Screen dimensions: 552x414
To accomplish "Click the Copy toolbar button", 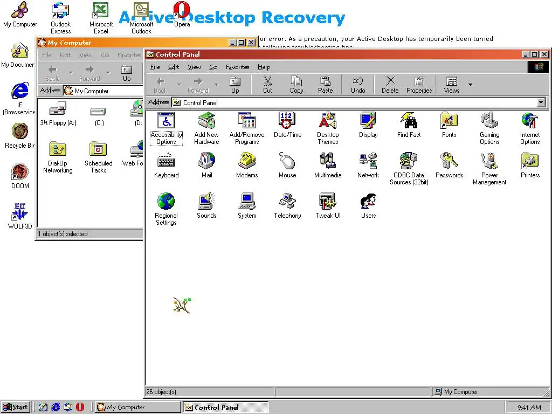I will [x=296, y=85].
